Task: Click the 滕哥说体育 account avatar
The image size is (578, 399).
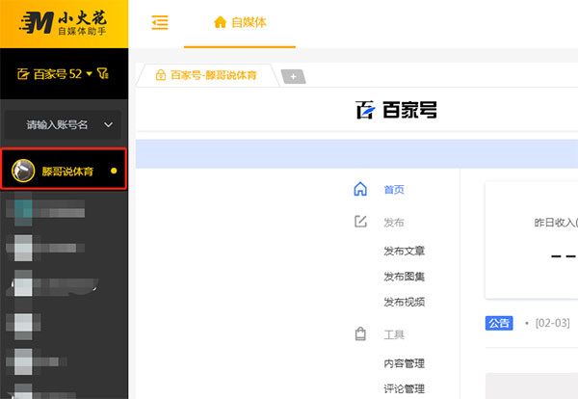Action: (x=23, y=171)
